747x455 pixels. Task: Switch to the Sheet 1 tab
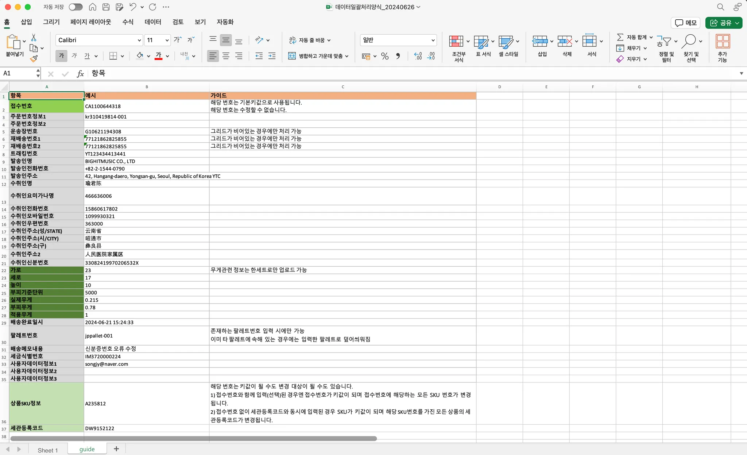tap(47, 450)
